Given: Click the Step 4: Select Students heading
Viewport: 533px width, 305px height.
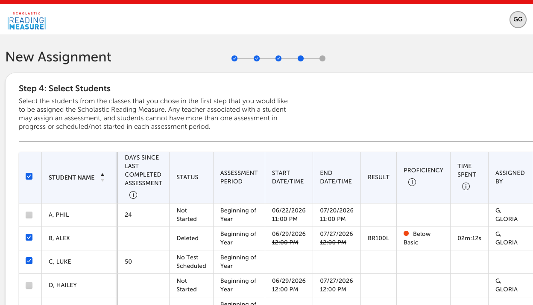Looking at the screenshot, I should pyautogui.click(x=64, y=88).
